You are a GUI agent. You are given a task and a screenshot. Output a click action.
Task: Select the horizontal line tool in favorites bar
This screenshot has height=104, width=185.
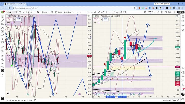92,12
